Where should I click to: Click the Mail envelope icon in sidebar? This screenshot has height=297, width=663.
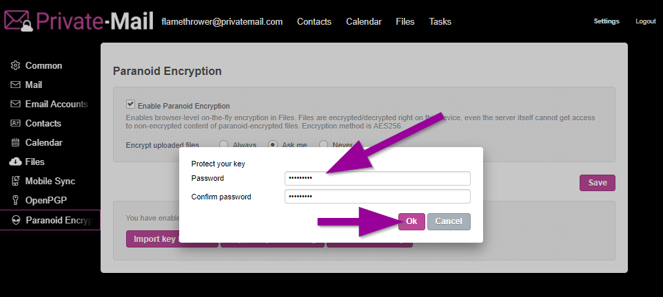pyautogui.click(x=15, y=85)
